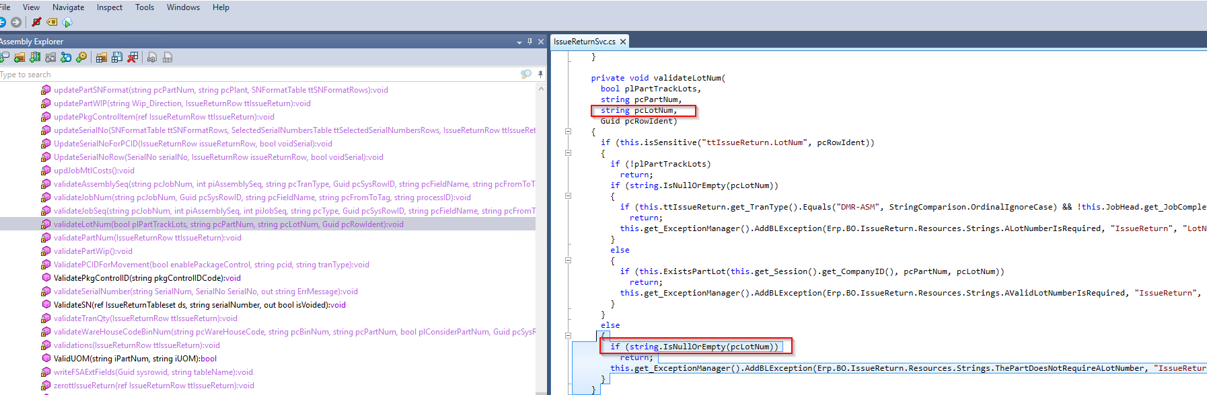Screen dimensions: 1207x395
Task: Open from NuGet blue-plus icon
Action: coord(66,57)
